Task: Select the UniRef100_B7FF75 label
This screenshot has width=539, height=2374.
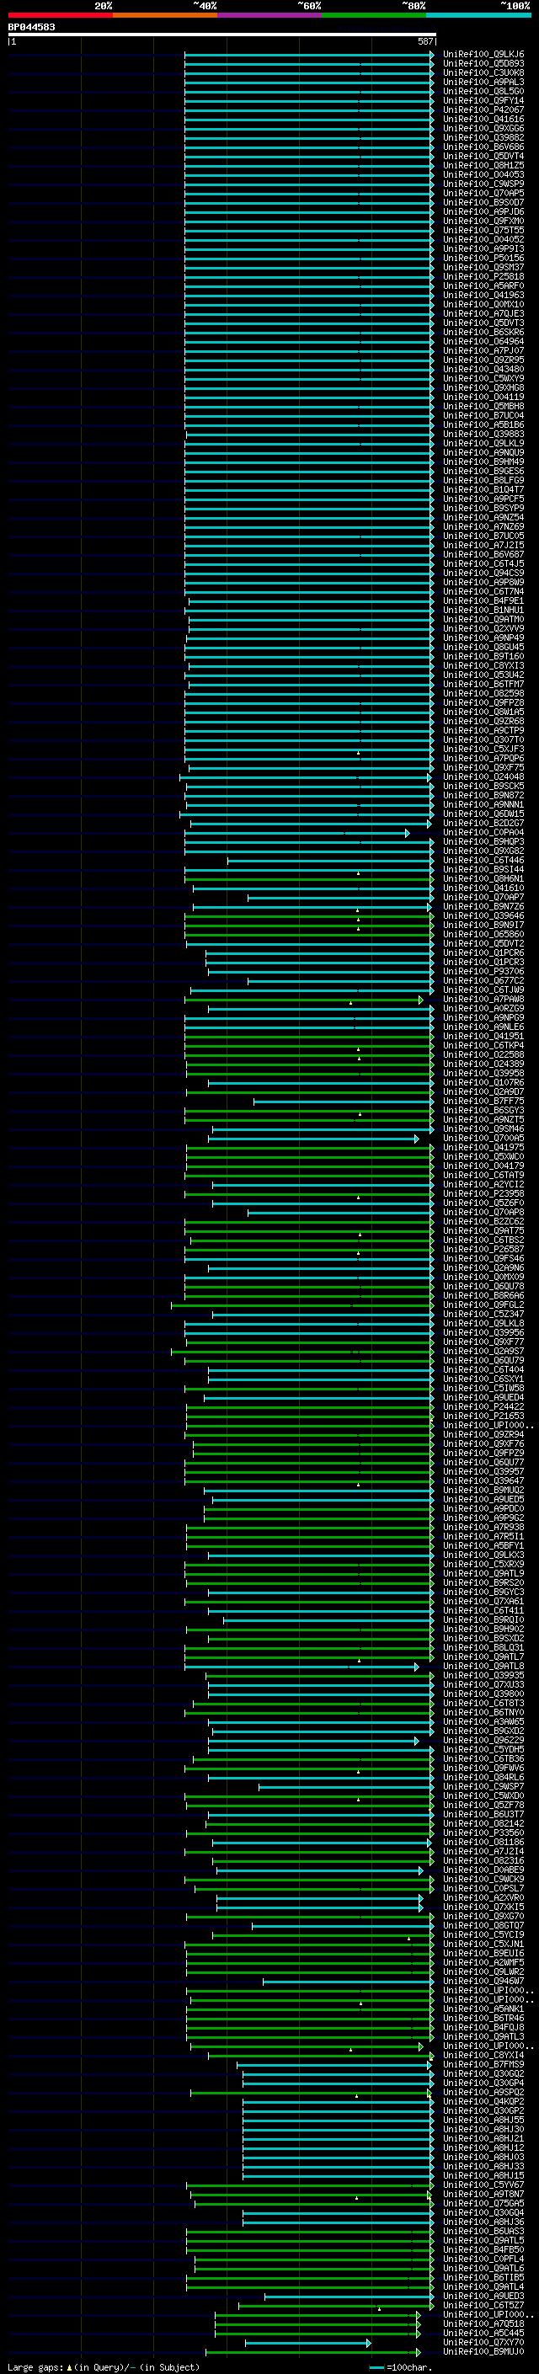Action: 483,1102
